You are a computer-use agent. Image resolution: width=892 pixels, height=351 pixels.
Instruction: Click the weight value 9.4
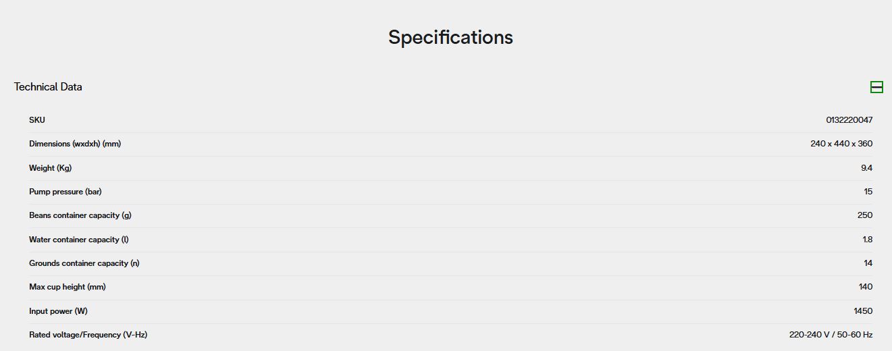coord(866,168)
